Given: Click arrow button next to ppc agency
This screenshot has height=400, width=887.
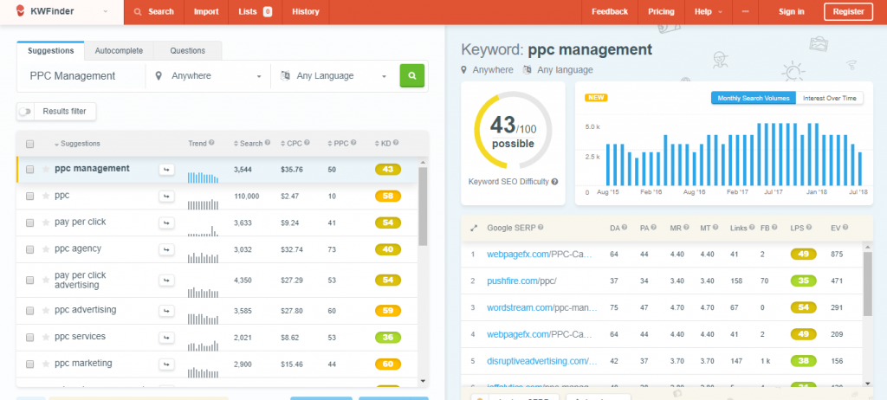Looking at the screenshot, I should [x=166, y=249].
